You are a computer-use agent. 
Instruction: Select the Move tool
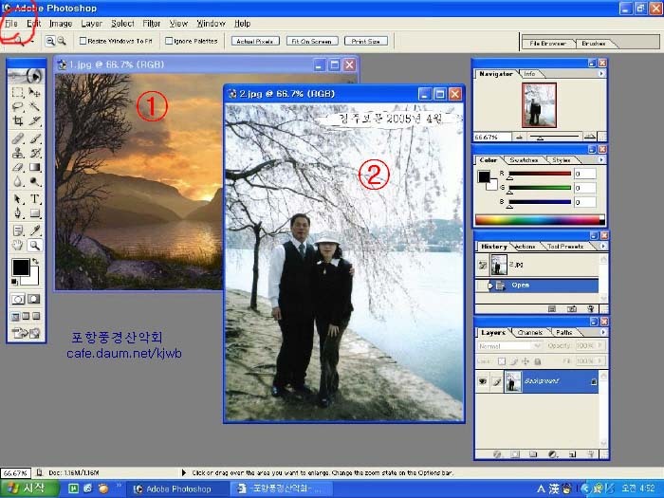(x=35, y=92)
